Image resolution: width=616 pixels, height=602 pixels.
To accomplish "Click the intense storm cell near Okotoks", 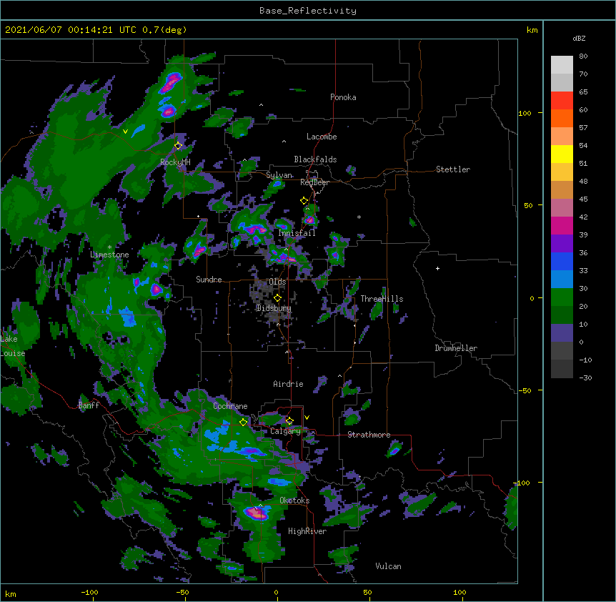I will [x=255, y=513].
